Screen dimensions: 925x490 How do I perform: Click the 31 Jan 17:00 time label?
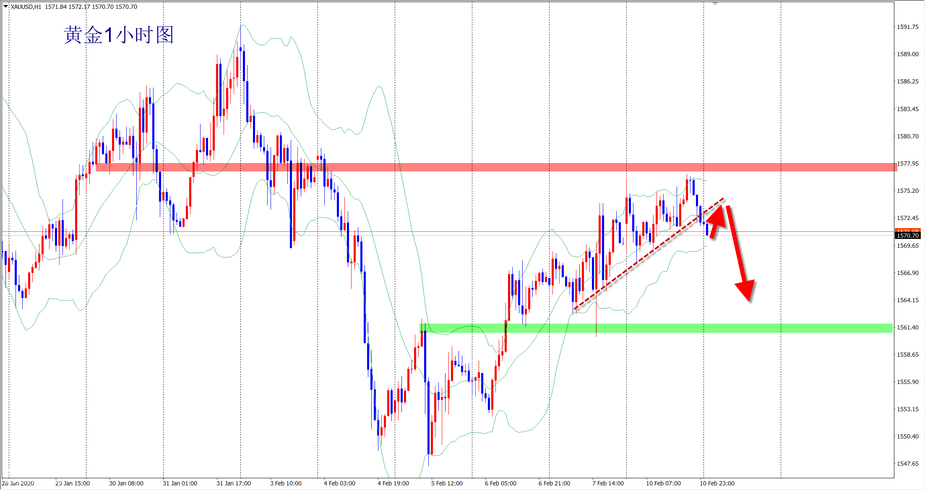(x=233, y=483)
